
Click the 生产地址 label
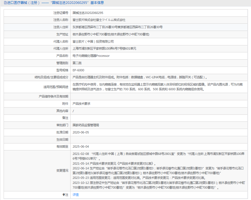[62, 34]
